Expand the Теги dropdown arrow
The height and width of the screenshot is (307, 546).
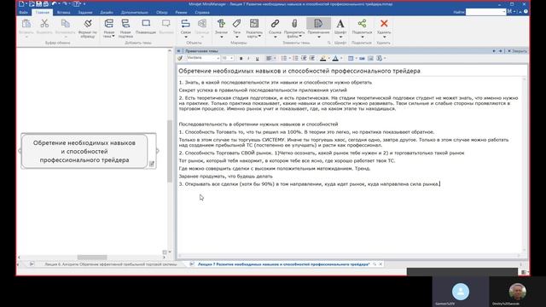pyautogui.click(x=237, y=37)
